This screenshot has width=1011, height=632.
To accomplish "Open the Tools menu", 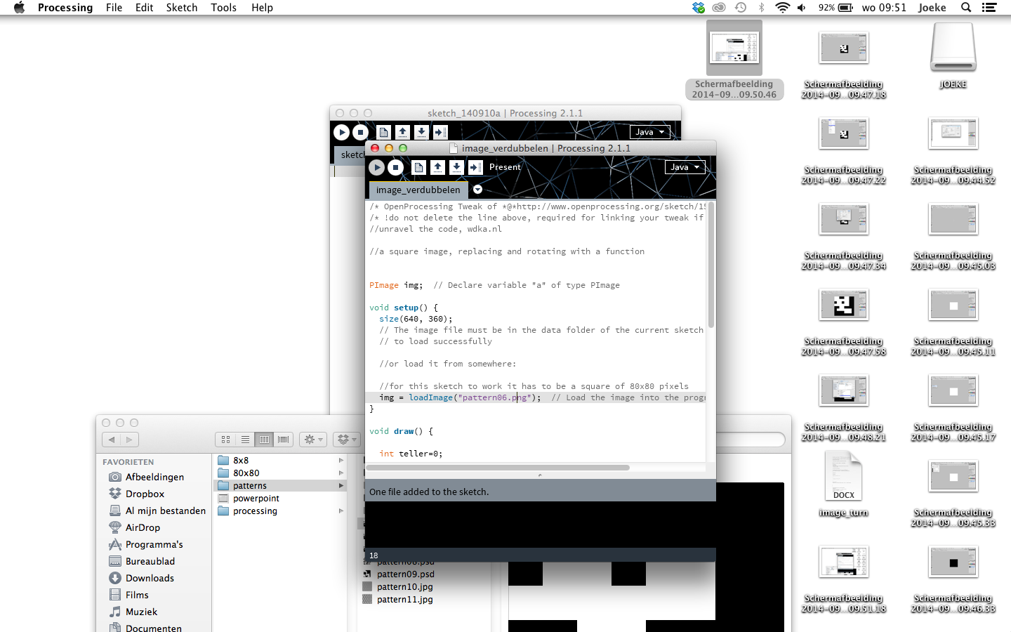I will (x=223, y=8).
